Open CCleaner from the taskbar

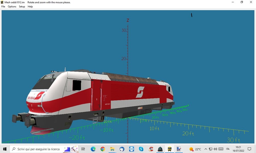(x=151, y=149)
